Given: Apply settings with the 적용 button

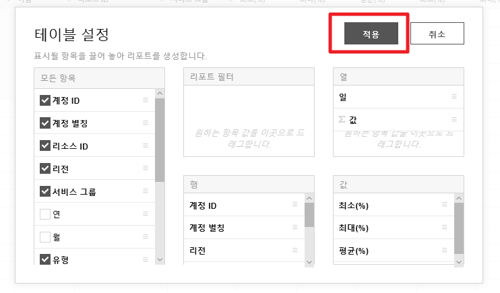Looking at the screenshot, I should pos(371,34).
